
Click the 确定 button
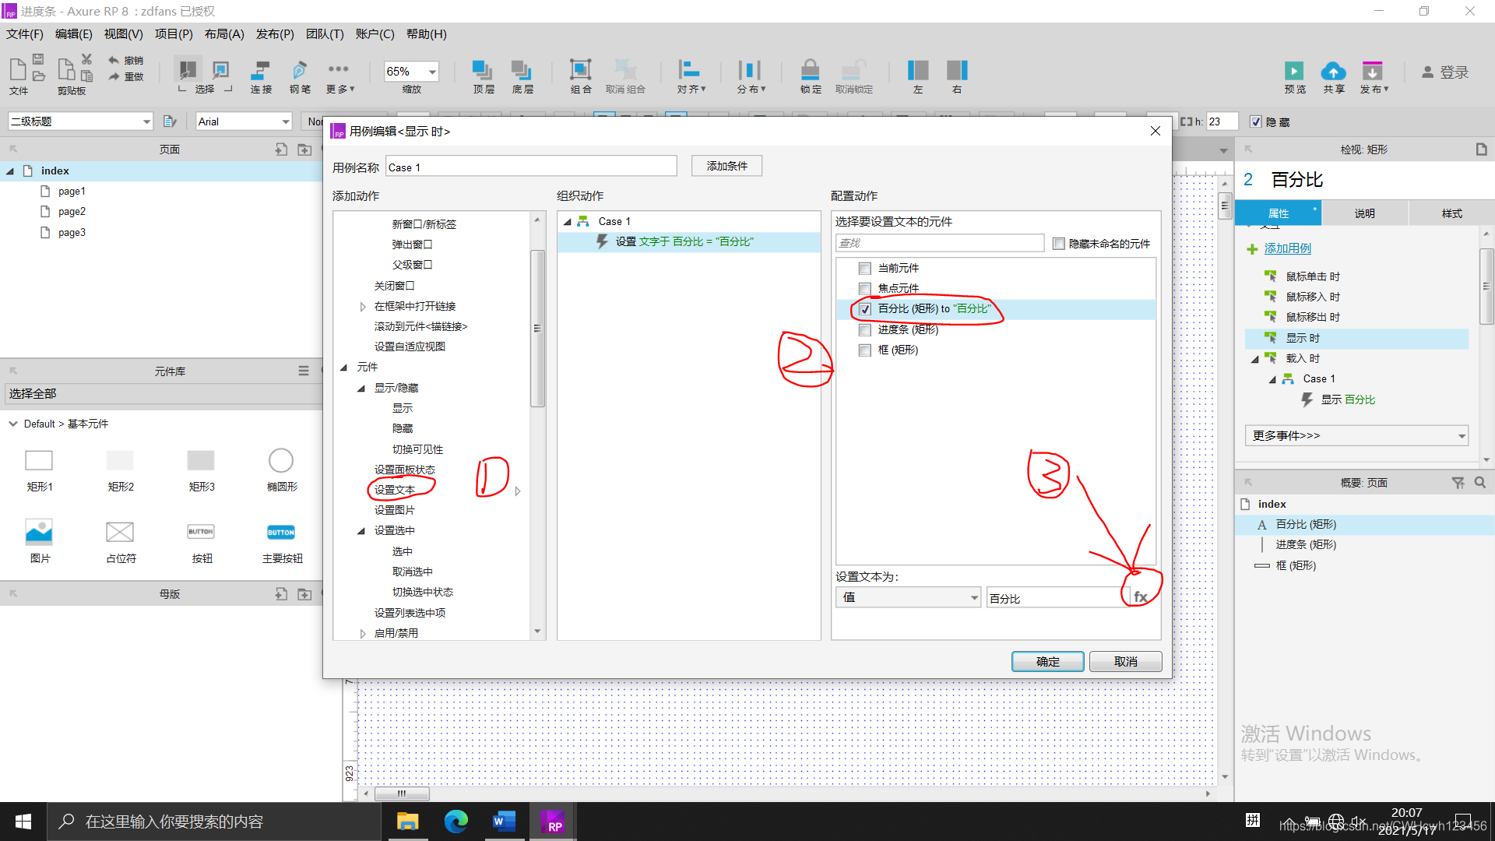1047,661
